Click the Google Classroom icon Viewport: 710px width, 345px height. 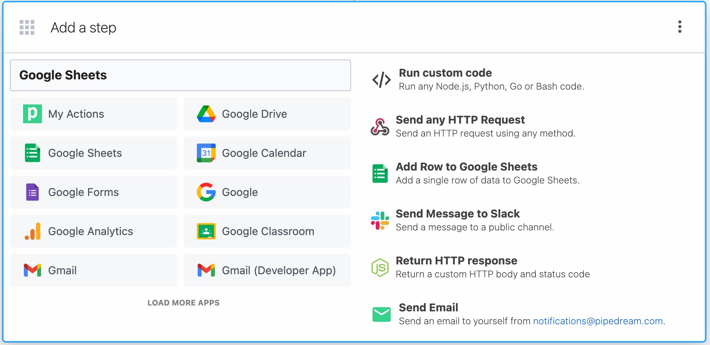206,231
